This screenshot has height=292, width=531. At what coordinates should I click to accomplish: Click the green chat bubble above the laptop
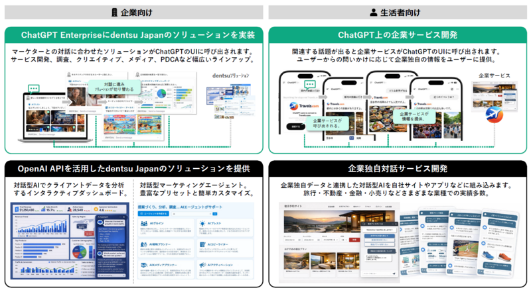[33, 87]
